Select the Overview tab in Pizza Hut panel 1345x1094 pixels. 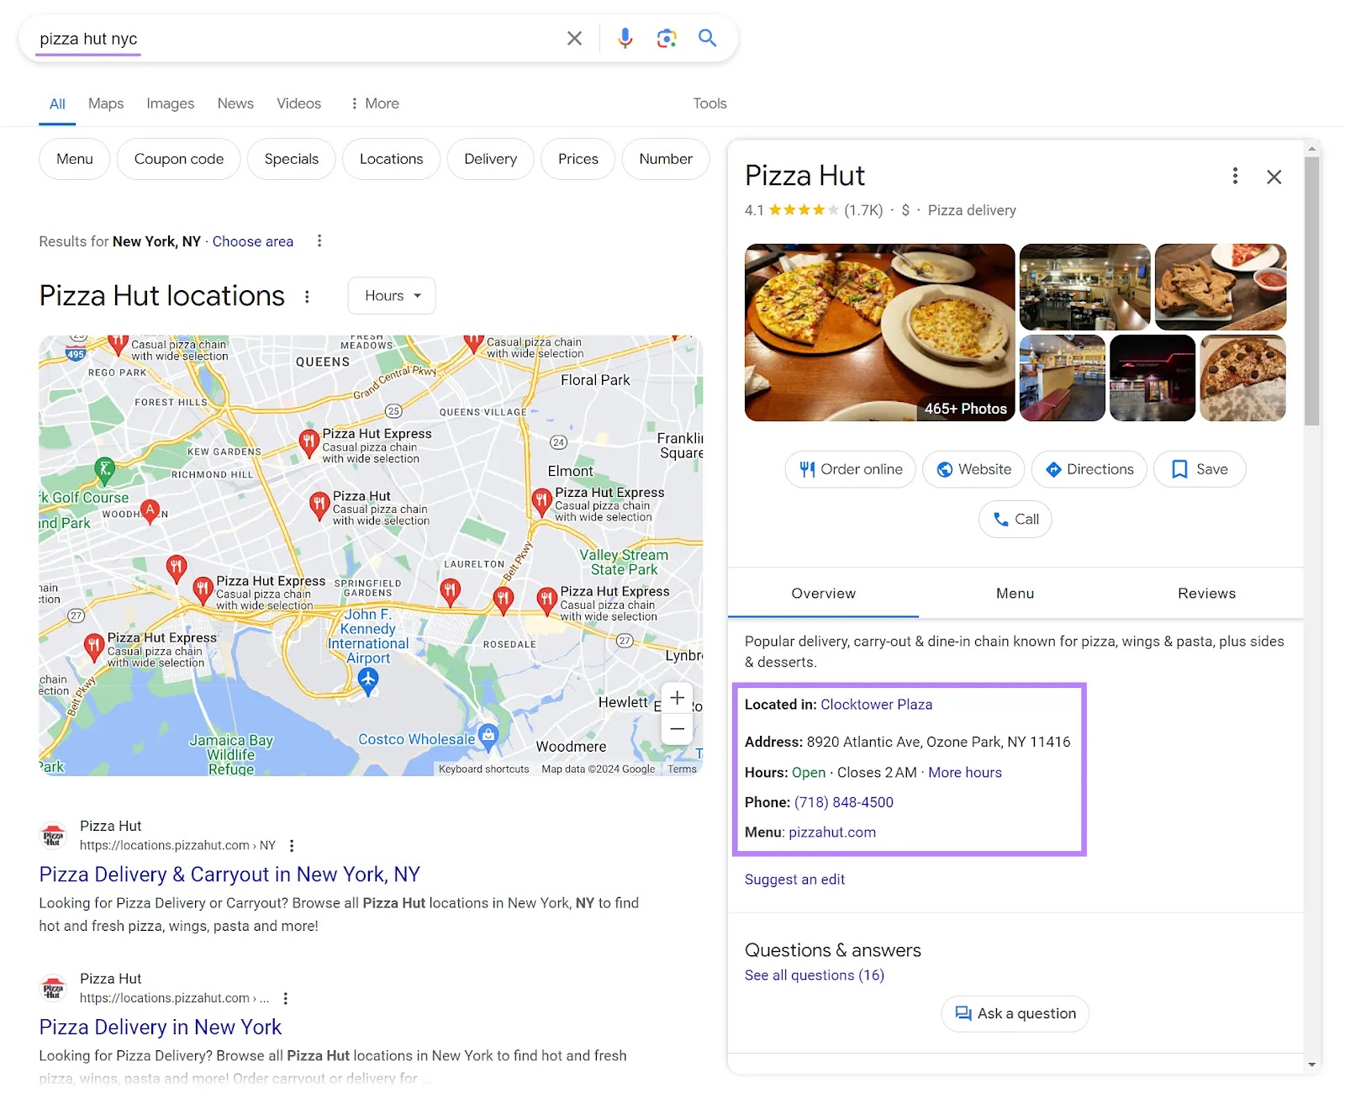tap(824, 594)
